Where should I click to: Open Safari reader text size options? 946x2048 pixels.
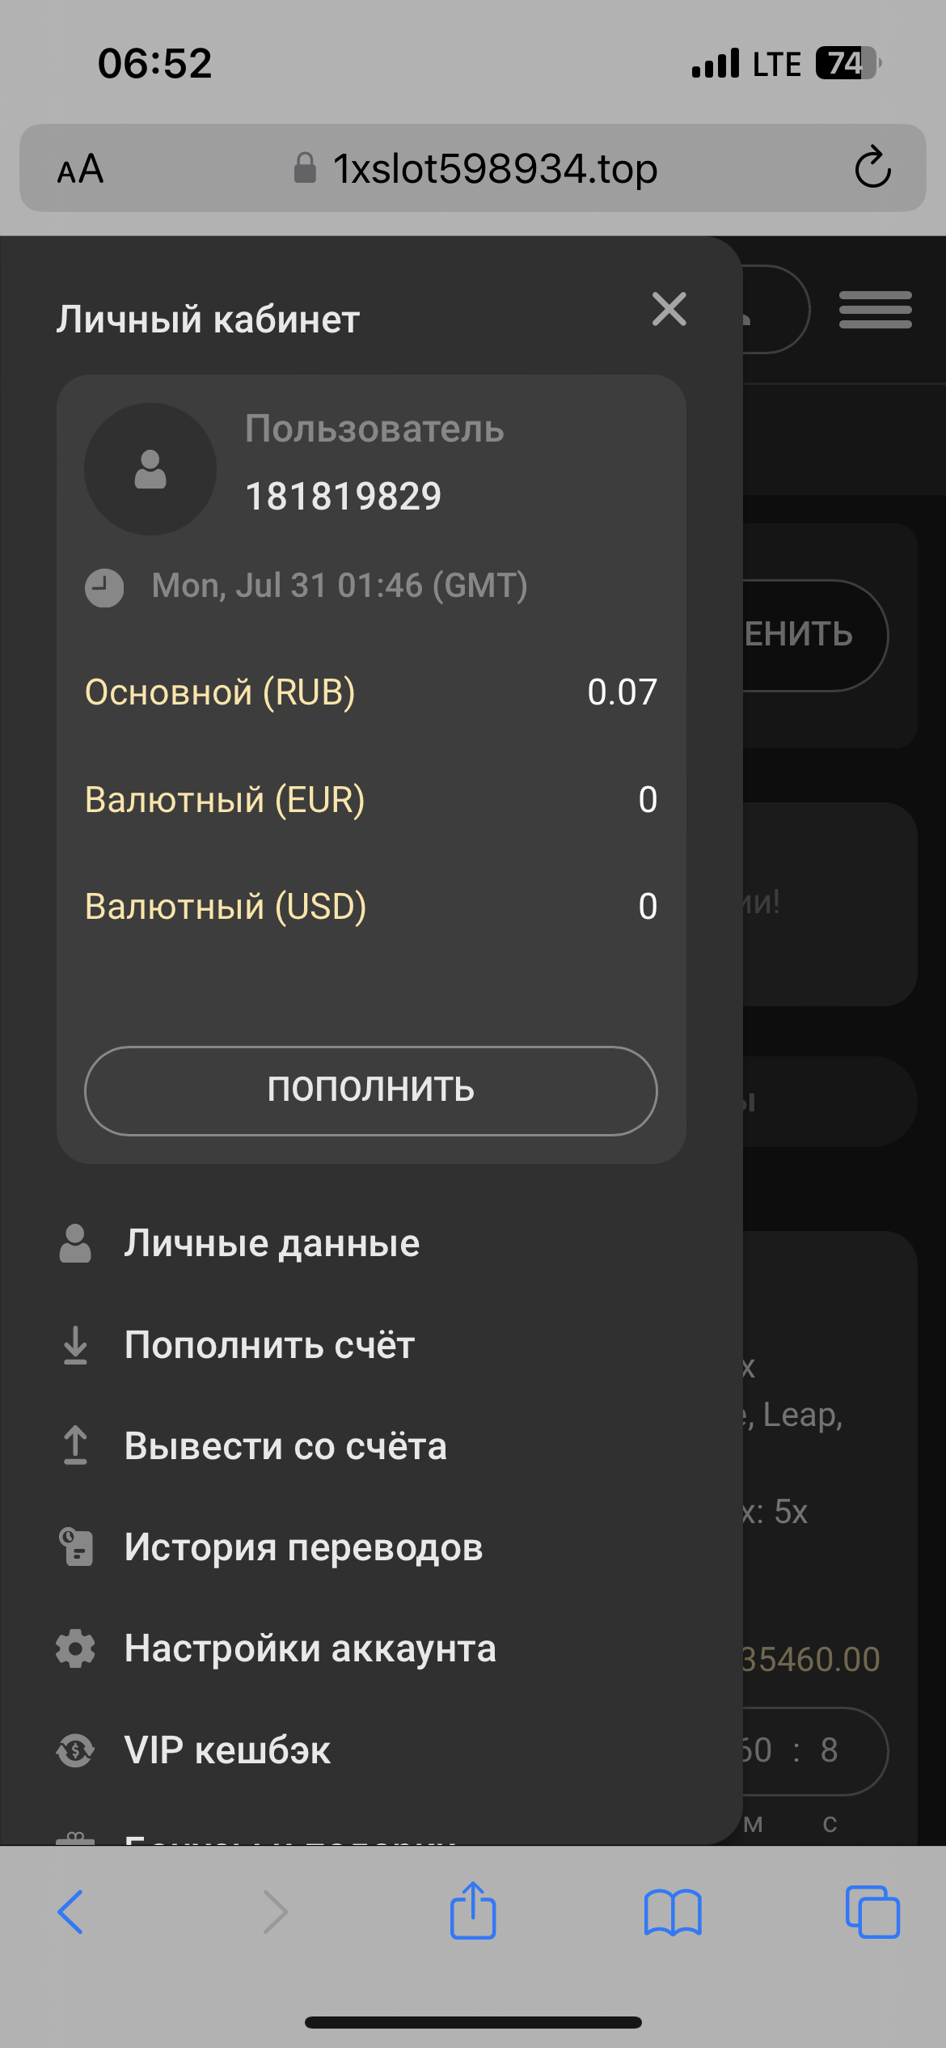coord(80,169)
